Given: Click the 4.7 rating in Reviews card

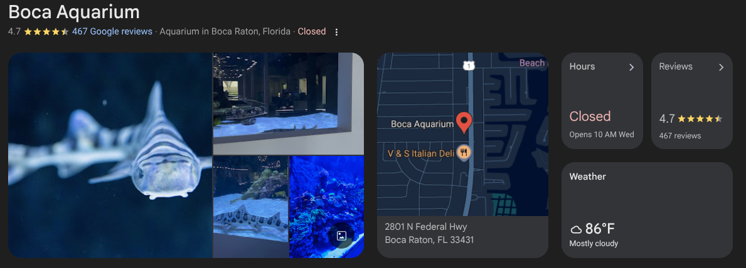Looking at the screenshot, I should (667, 119).
